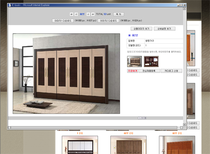Click the large wardrobe product image

[66, 73]
